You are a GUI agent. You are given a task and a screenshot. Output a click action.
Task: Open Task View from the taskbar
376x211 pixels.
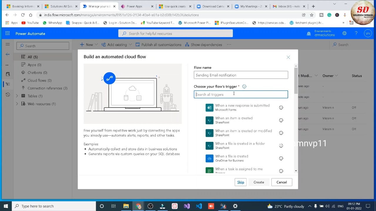tap(113, 206)
